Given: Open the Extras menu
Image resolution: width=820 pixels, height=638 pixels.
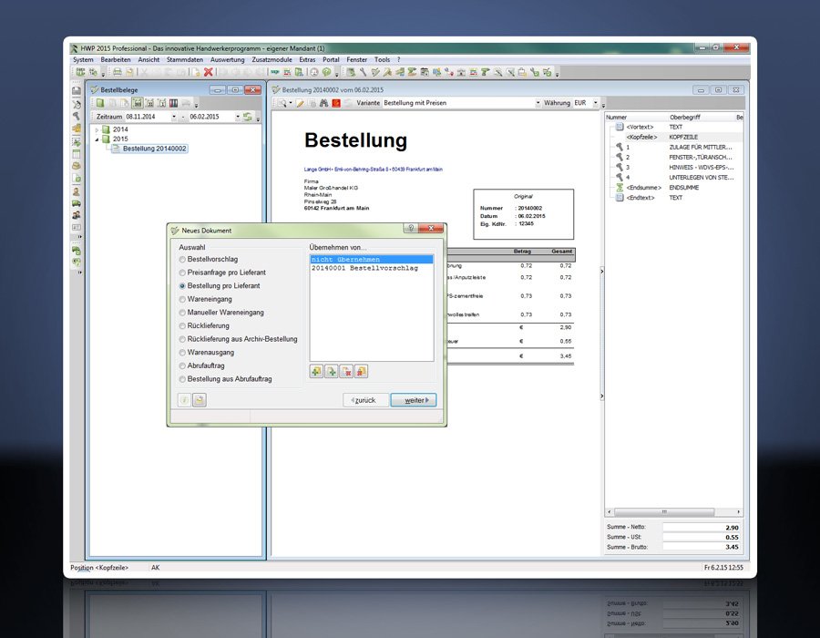Looking at the screenshot, I should [307, 59].
